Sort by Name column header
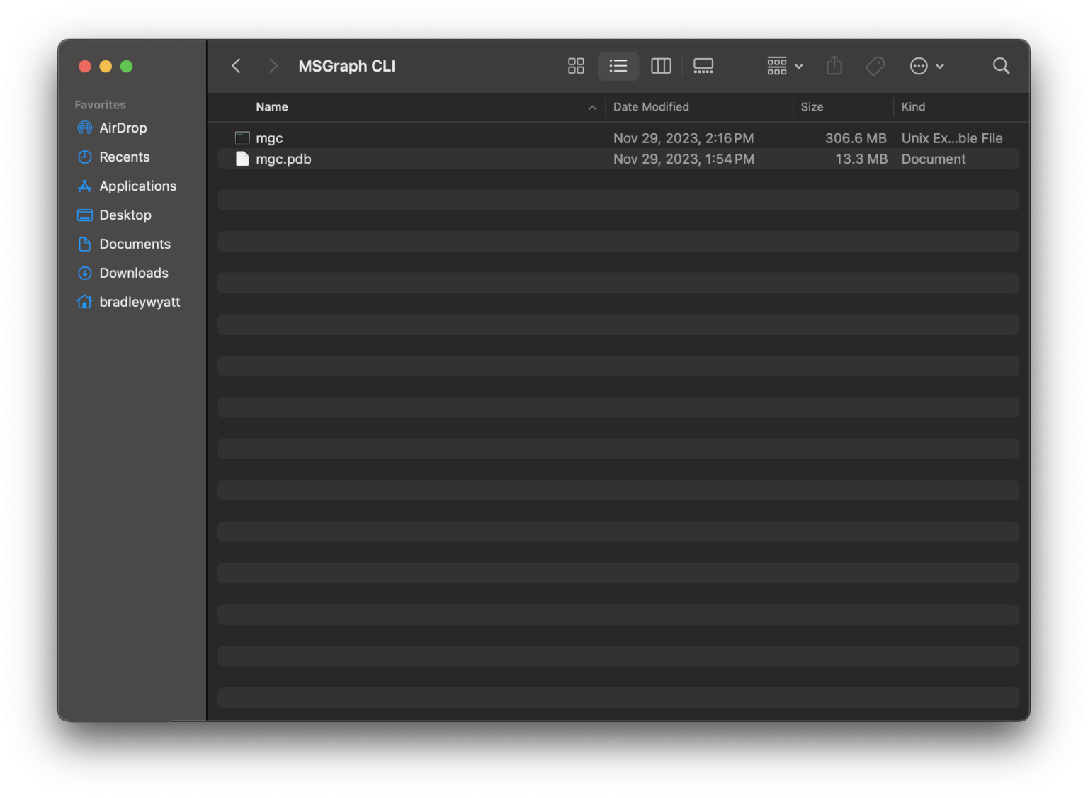 [x=272, y=107]
